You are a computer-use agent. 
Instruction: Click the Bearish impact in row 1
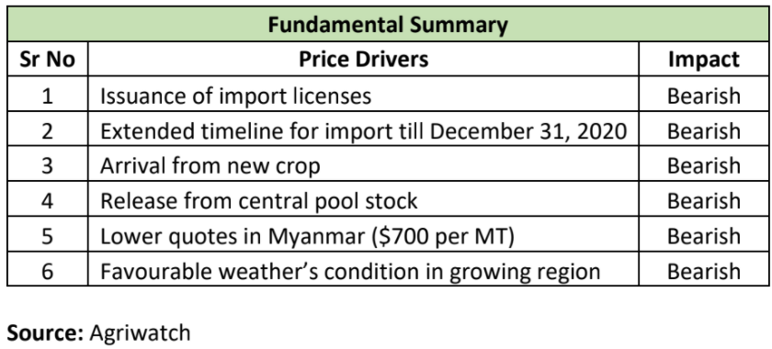click(x=704, y=96)
